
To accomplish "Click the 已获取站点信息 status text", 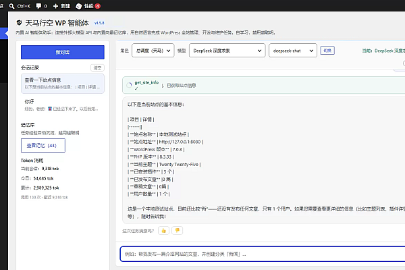I will coord(182,85).
